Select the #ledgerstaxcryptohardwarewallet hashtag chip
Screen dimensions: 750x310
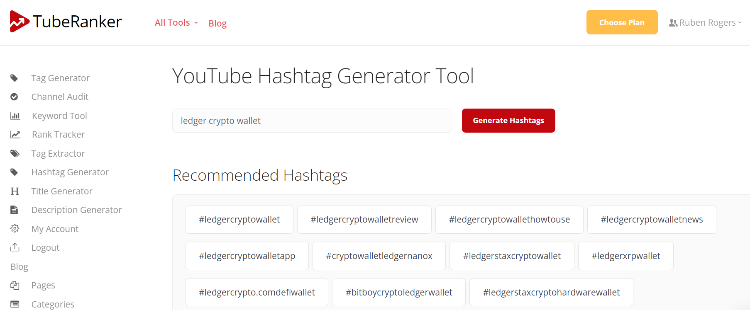pos(551,293)
